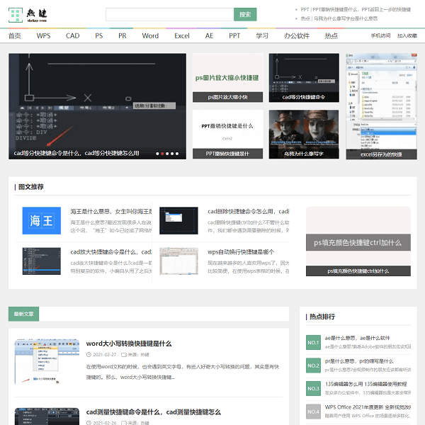Viewport: 425px width, 425px height.
Task: Click the NO.2 ranking badge
Action: click(313, 365)
